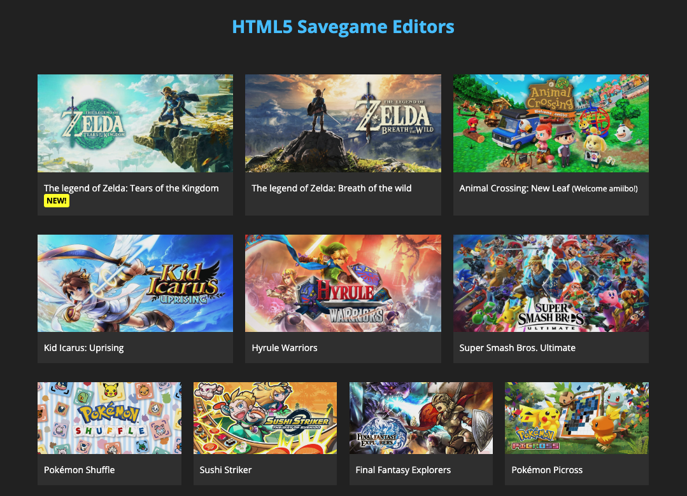Select the Hyrule Warriors cover image
The width and height of the screenshot is (687, 496).
tap(343, 283)
